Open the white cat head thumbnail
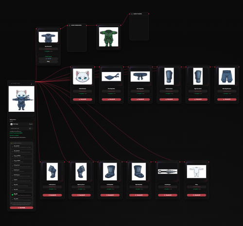243x226 pixels. tap(83, 76)
